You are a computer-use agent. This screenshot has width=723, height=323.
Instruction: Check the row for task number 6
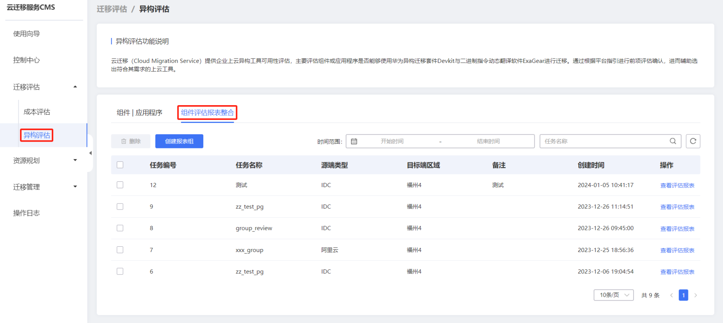pyautogui.click(x=120, y=271)
